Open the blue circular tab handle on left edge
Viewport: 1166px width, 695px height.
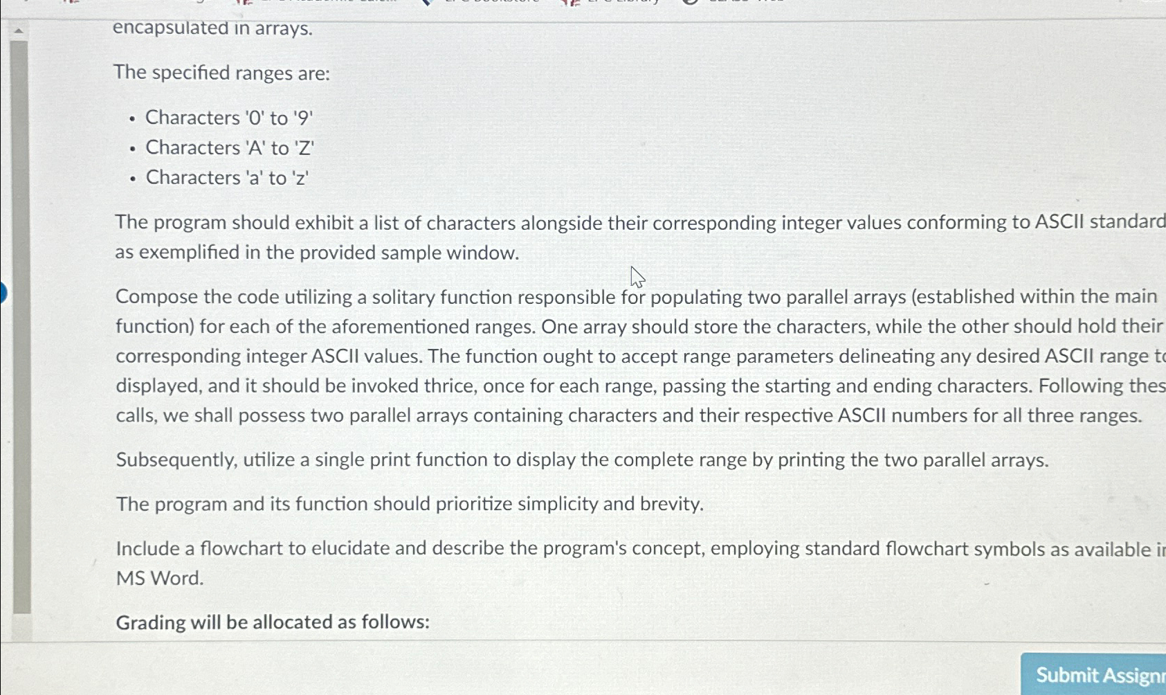tap(3, 291)
